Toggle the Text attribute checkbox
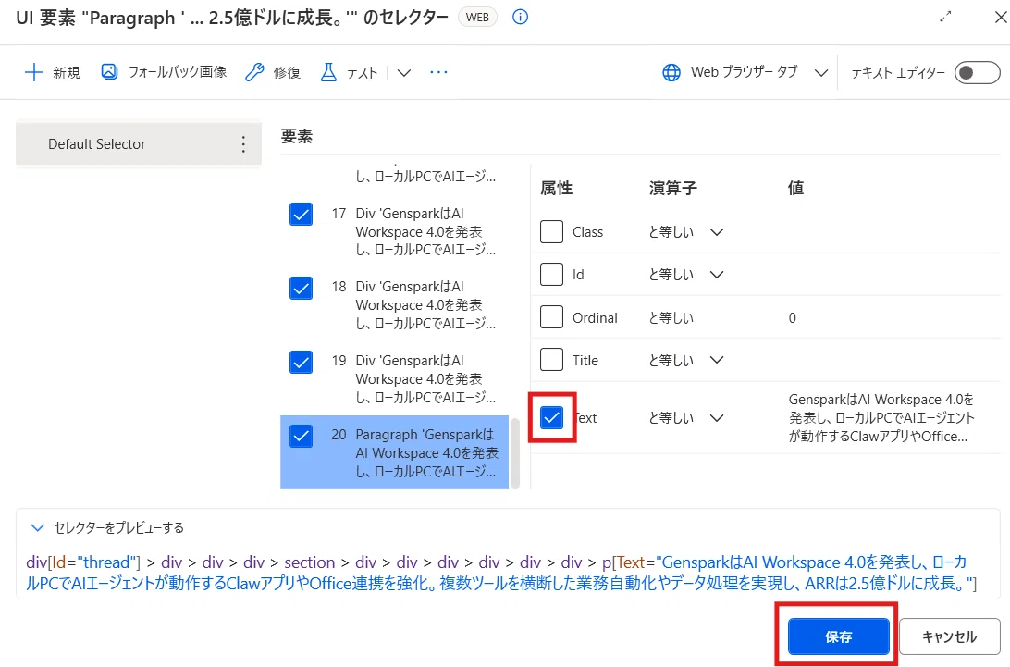This screenshot has width=1010, height=667. [x=551, y=417]
